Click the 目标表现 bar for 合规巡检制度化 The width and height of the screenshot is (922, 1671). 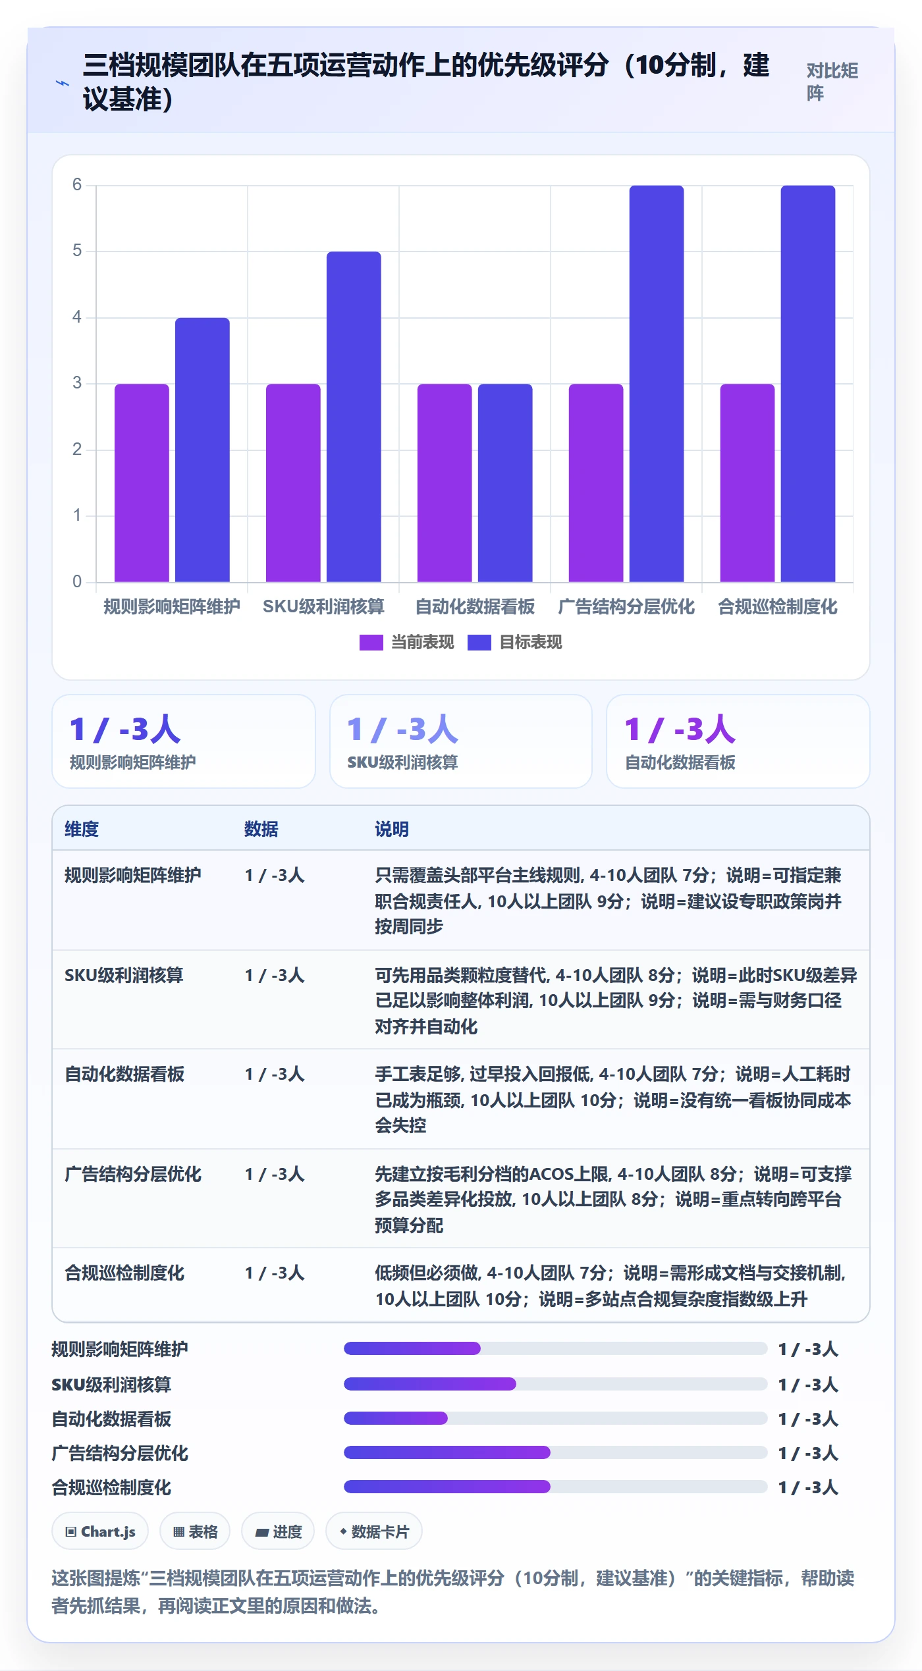click(x=808, y=384)
